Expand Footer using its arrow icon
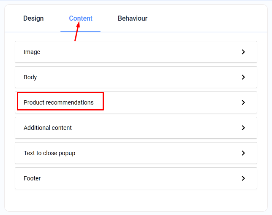Screen dimensions: 272x215 [x=243, y=178]
